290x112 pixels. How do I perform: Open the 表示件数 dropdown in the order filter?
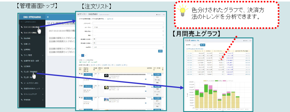pyautogui.click(x=128, y=47)
